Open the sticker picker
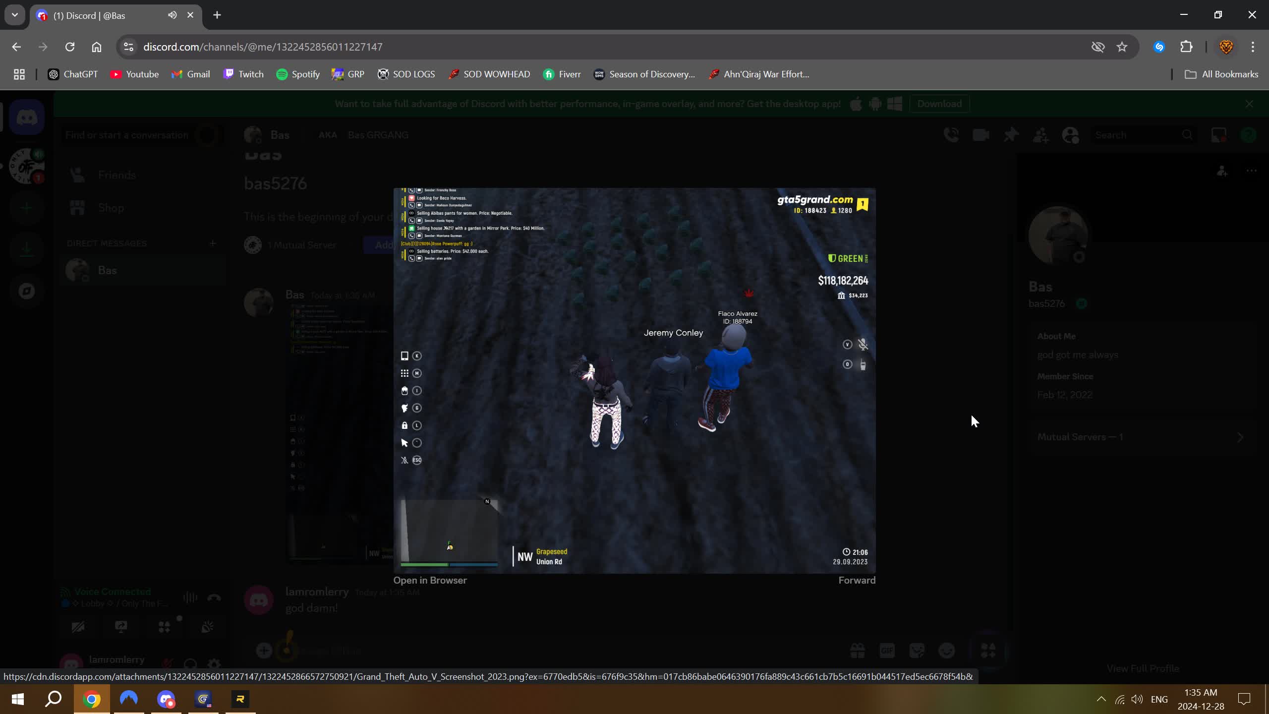This screenshot has height=714, width=1269. [x=918, y=651]
